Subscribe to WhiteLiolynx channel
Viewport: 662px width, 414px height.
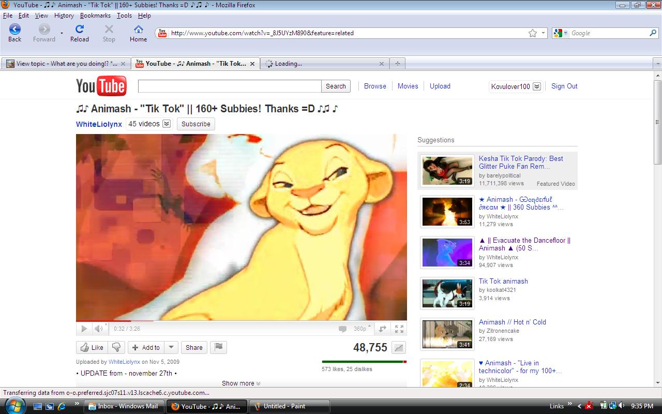(x=195, y=124)
